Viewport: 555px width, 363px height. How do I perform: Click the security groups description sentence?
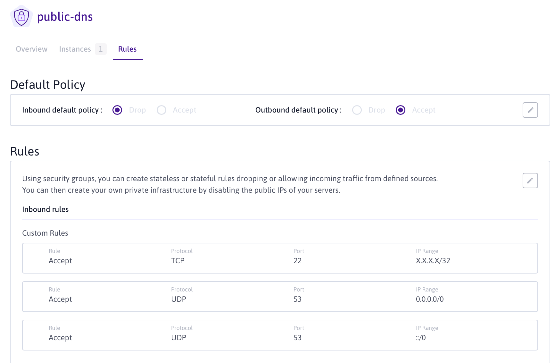230,179
